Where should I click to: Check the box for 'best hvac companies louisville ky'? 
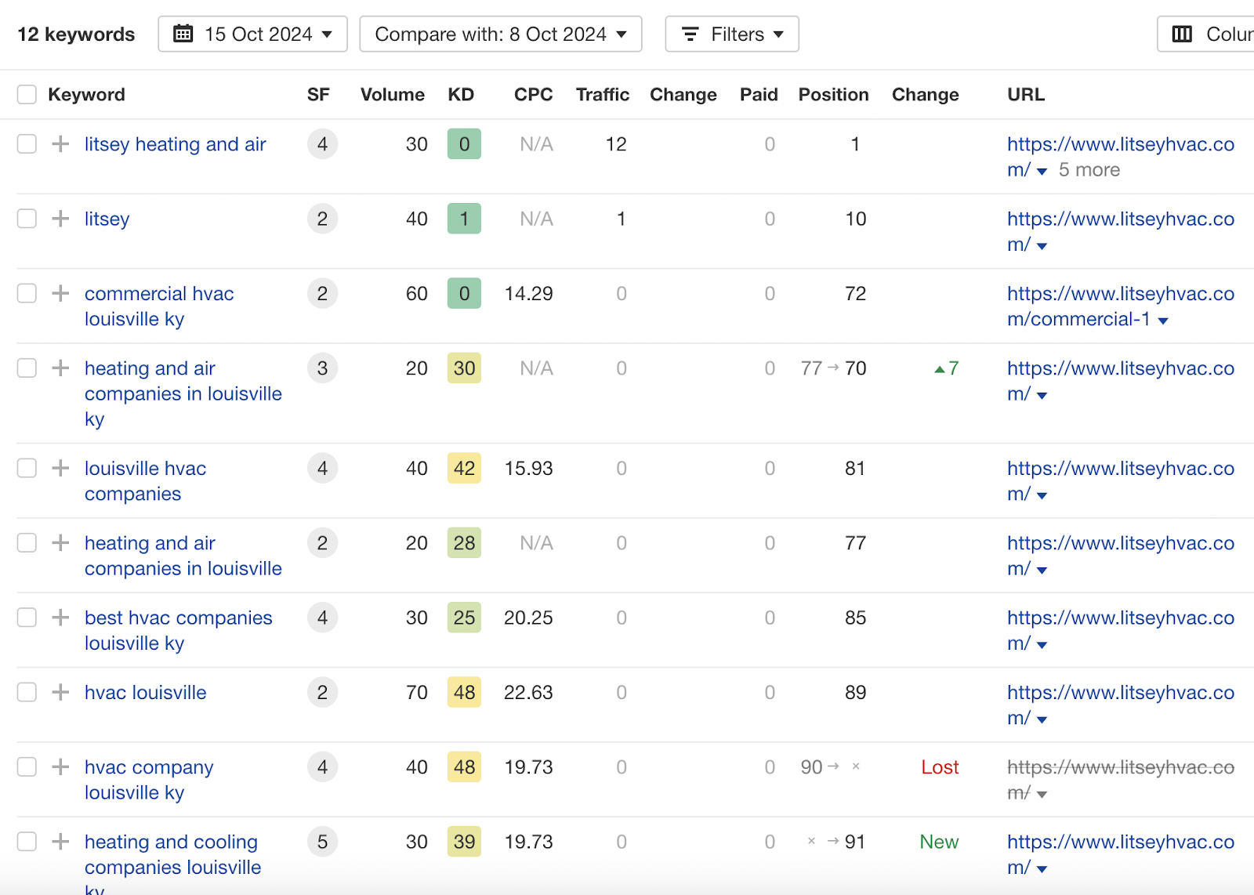click(x=27, y=618)
